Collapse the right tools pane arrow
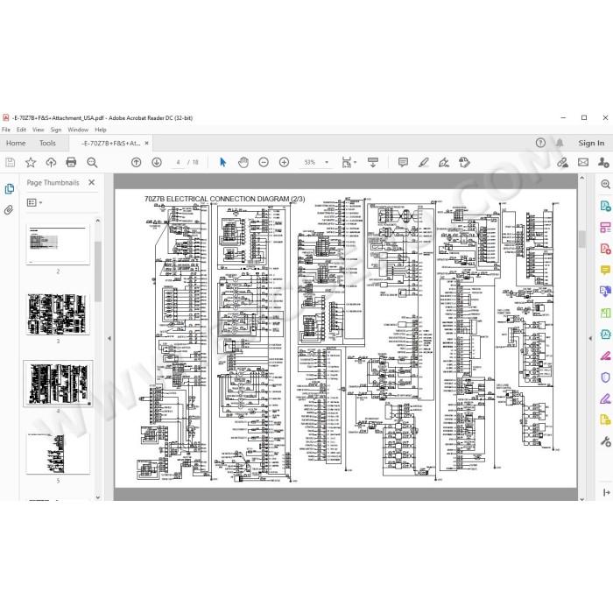Image resolution: width=613 pixels, height=613 pixels. pyautogui.click(x=590, y=338)
